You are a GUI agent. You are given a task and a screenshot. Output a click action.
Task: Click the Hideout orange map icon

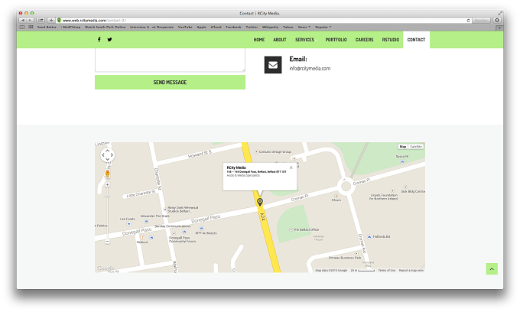[x=142, y=237]
